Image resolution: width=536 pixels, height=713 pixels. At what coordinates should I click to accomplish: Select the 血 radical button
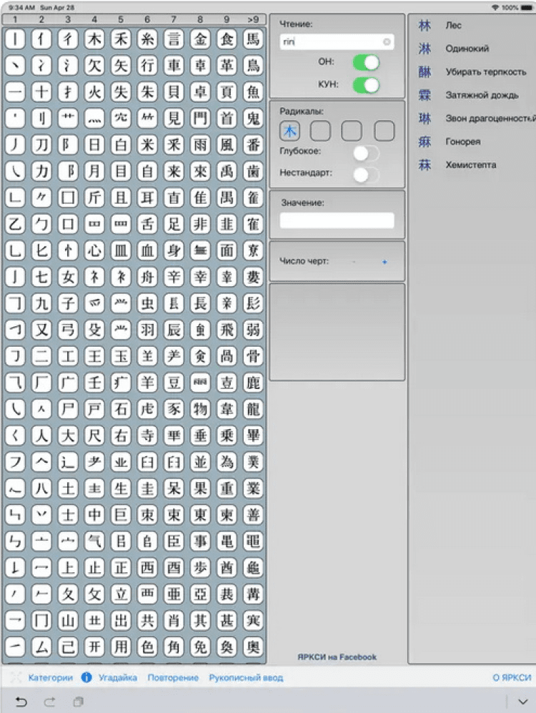147,250
